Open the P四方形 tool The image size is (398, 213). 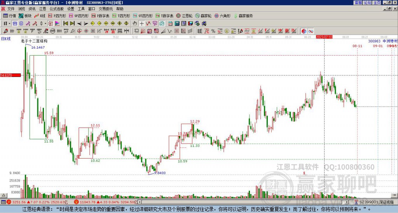[57, 16]
